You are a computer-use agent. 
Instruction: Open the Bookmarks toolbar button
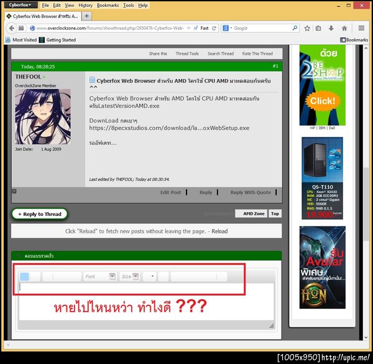coord(354,40)
